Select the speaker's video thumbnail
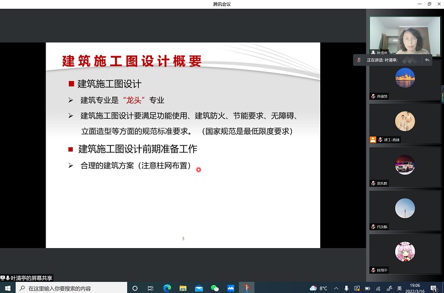Viewport: 444px width, 293px height. click(x=405, y=36)
